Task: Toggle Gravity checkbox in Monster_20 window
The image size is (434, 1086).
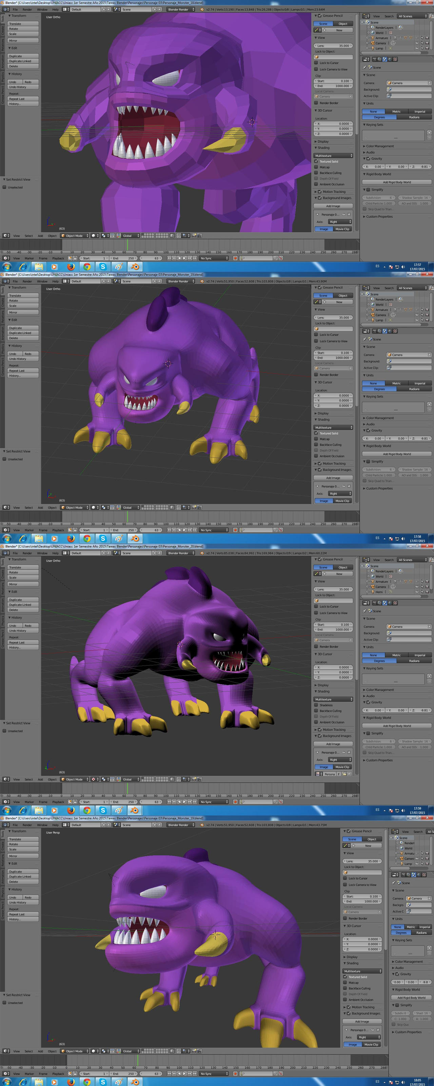Action: click(x=368, y=702)
